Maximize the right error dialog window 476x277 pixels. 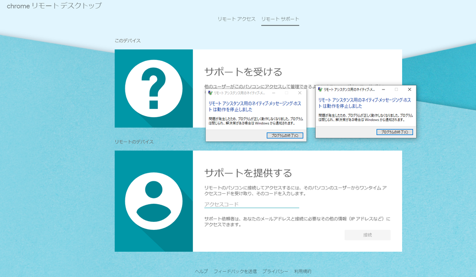pyautogui.click(x=396, y=89)
